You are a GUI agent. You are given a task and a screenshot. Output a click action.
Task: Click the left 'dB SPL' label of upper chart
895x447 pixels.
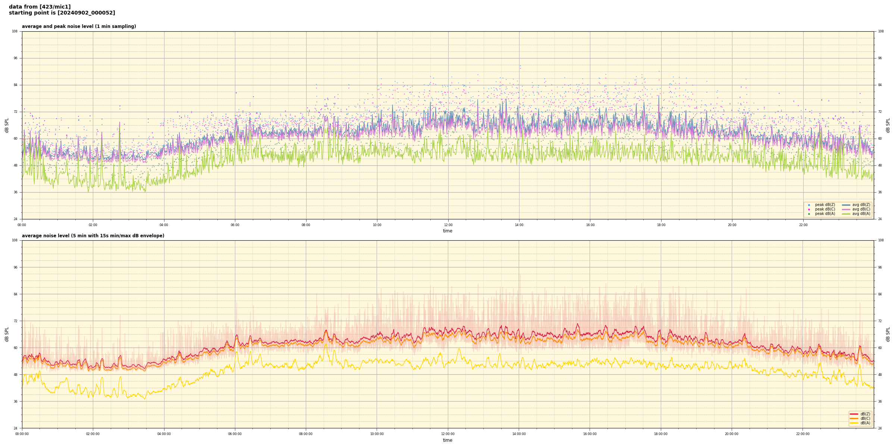(x=7, y=125)
